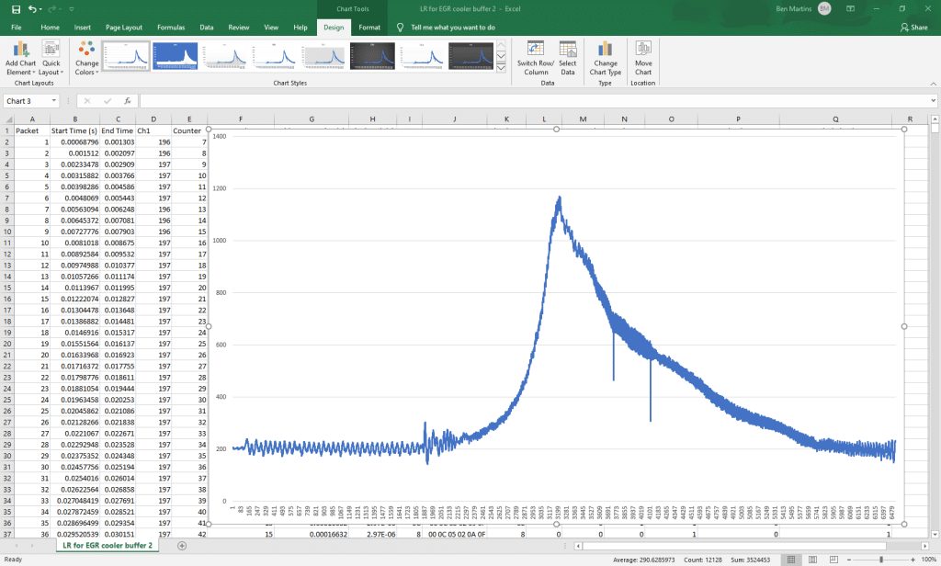Screen dimensions: 941x566
Task: Click Switch Row/Column icon
Action: click(536, 58)
